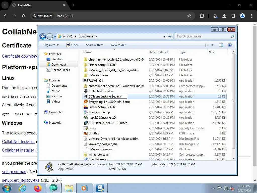This screenshot has width=257, height=193.
Task: Click VM1 in the address breadcrumb
Action: (x=70, y=36)
